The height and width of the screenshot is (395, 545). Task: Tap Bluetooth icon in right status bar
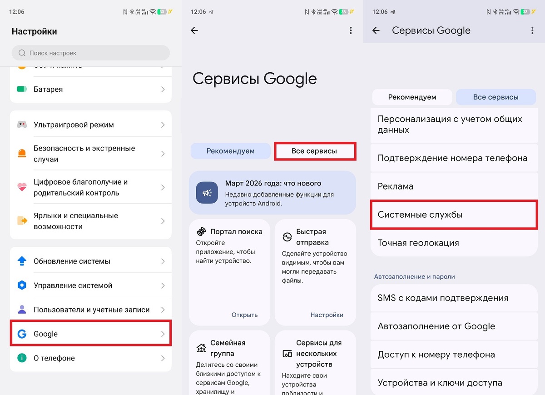click(x=495, y=12)
